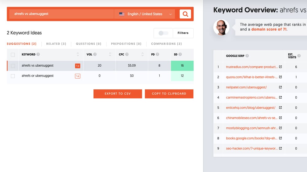307x172 pixels.
Task: Click Neil Patel avatar photo
Action: (221, 27)
